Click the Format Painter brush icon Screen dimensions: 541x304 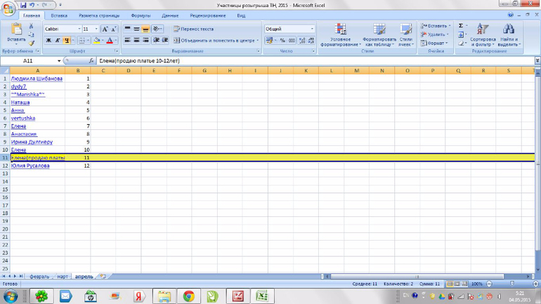point(31,44)
